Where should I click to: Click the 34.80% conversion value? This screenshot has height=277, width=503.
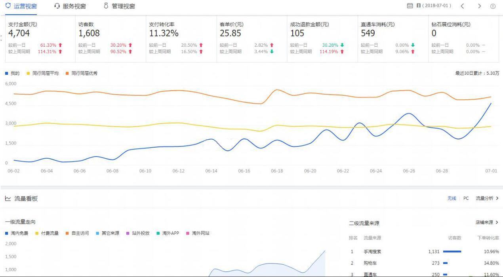[x=492, y=263]
